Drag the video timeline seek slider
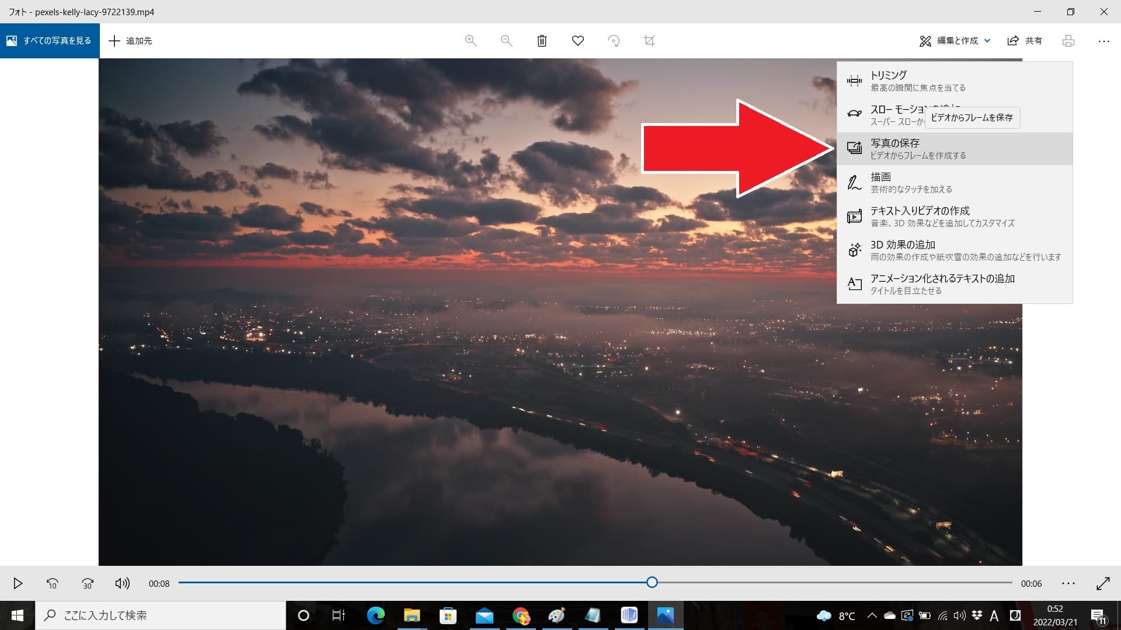 click(652, 582)
